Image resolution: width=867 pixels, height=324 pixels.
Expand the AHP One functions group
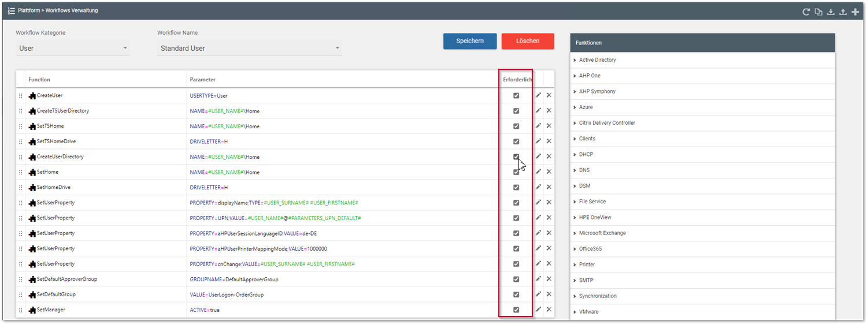702,76
